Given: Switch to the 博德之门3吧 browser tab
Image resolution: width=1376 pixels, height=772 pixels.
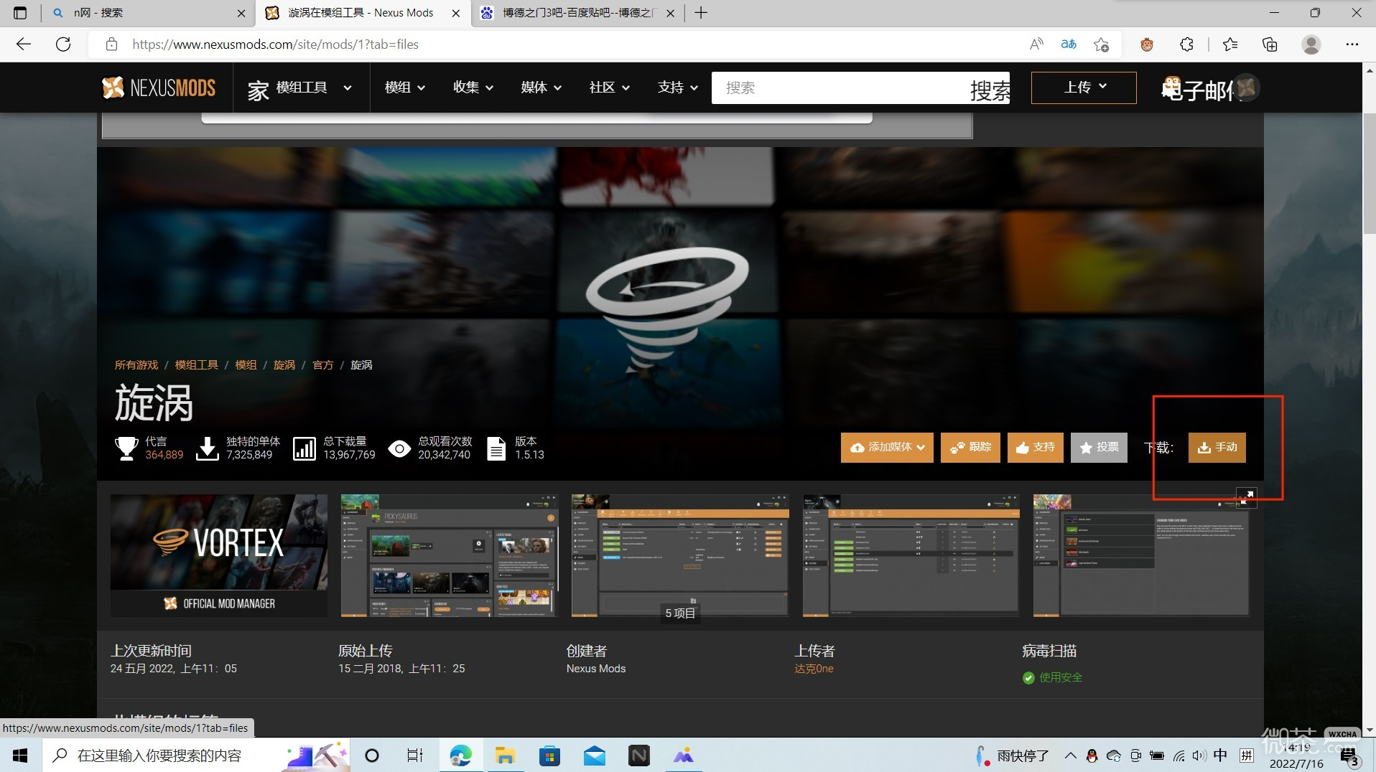Looking at the screenshot, I should pyautogui.click(x=578, y=13).
